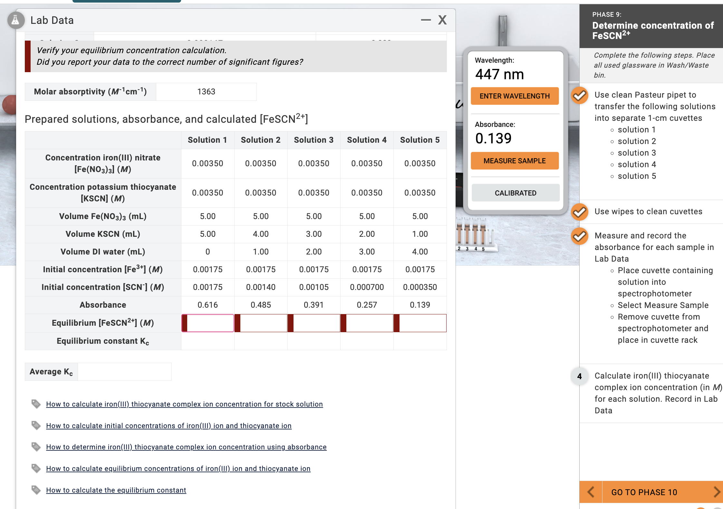Click the tag icon beside absorbance determination link
Image resolution: width=723 pixels, height=509 pixels.
(x=36, y=447)
